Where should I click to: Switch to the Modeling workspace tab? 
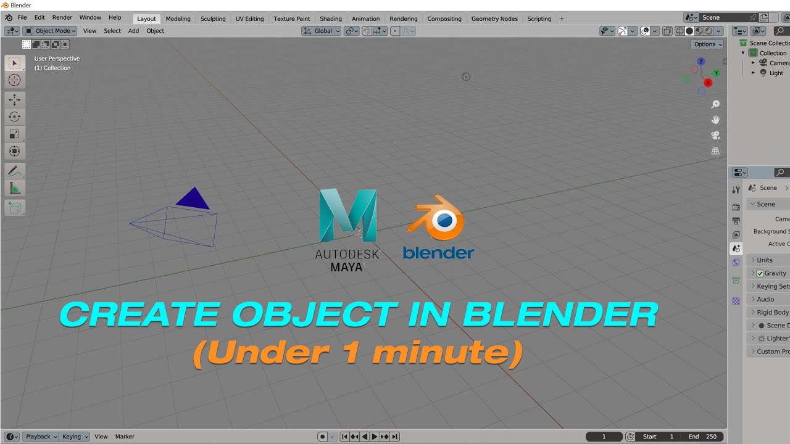(x=178, y=18)
